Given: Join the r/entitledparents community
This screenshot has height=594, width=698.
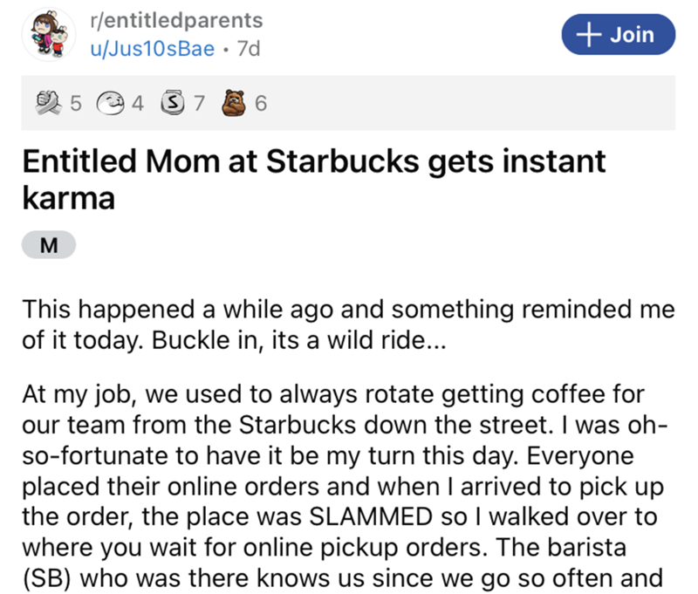Looking at the screenshot, I should 618,34.
